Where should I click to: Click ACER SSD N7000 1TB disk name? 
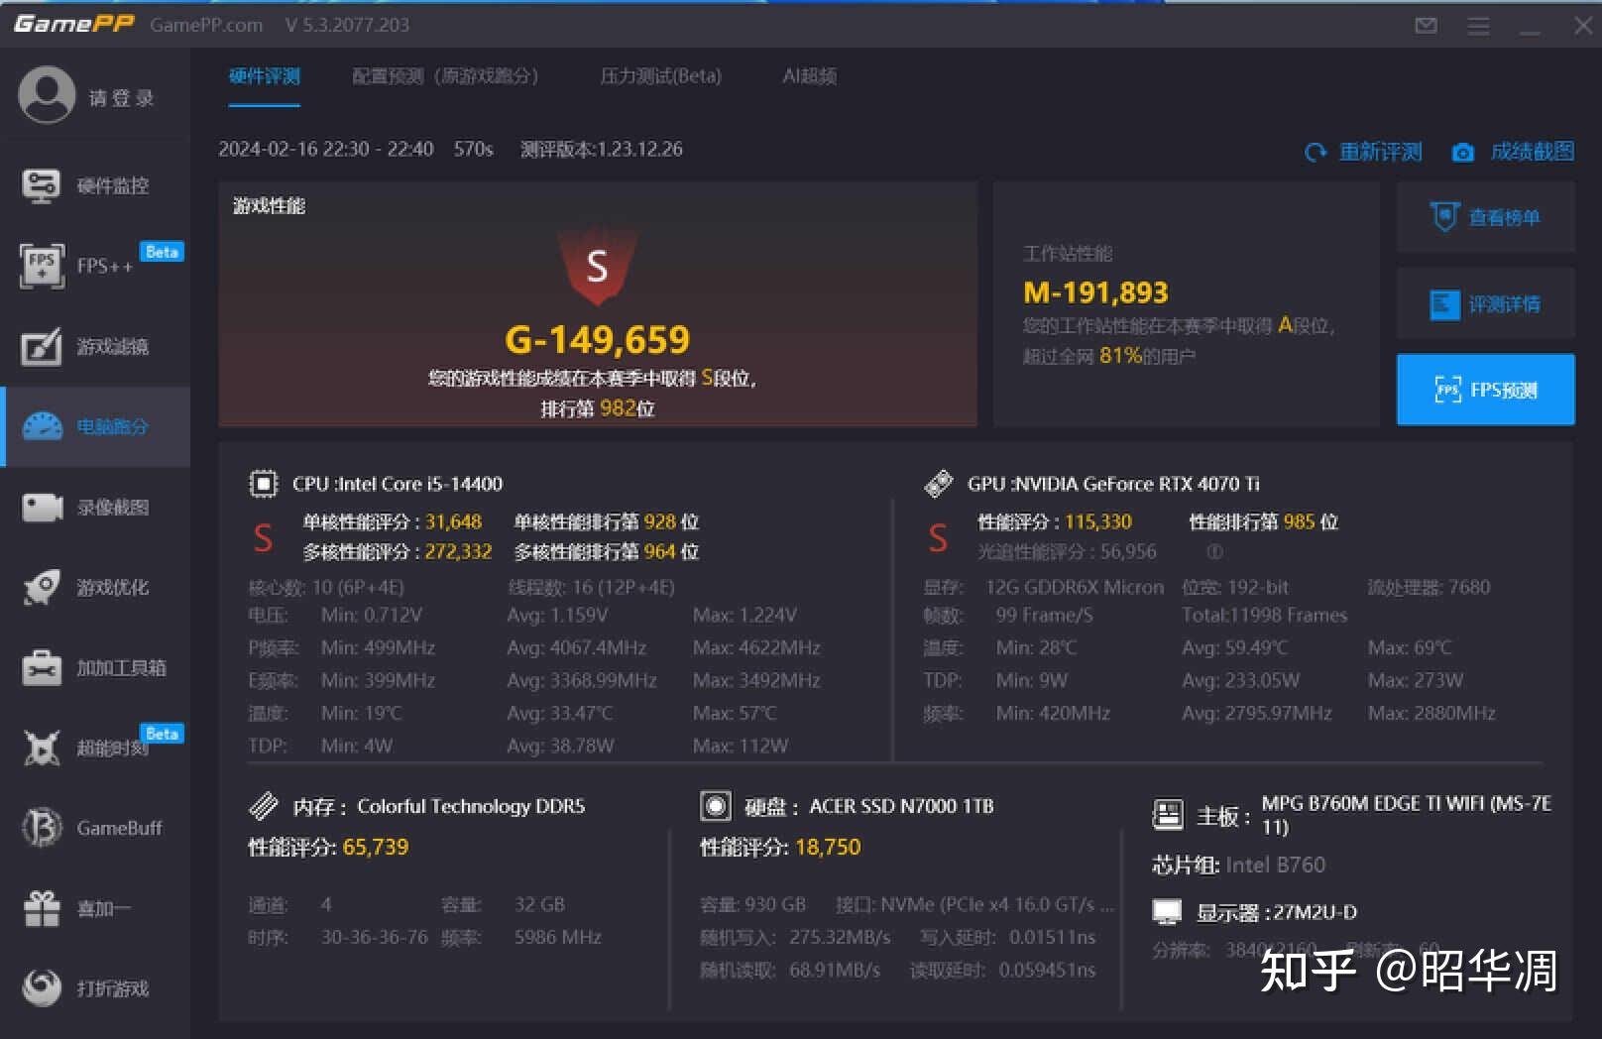901,806
